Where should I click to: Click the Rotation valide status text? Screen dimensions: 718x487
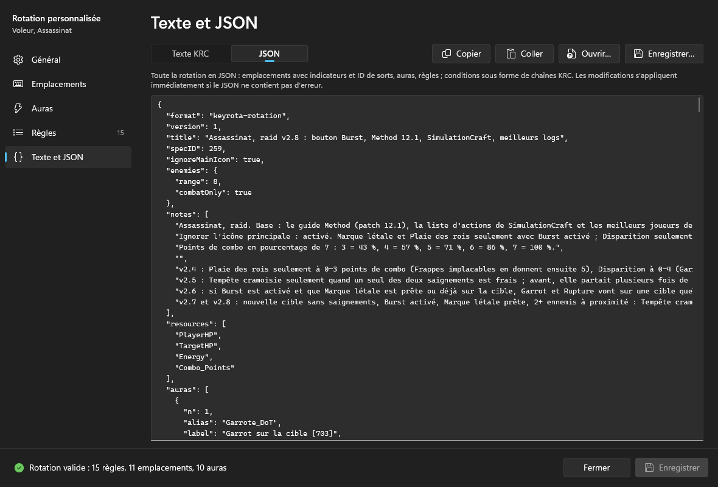tap(128, 468)
